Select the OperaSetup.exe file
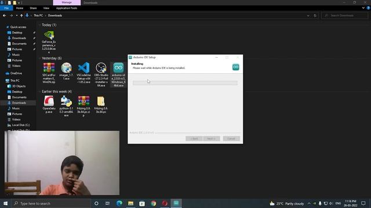Screen dimensions: 371x208 pyautogui.click(x=49, y=105)
